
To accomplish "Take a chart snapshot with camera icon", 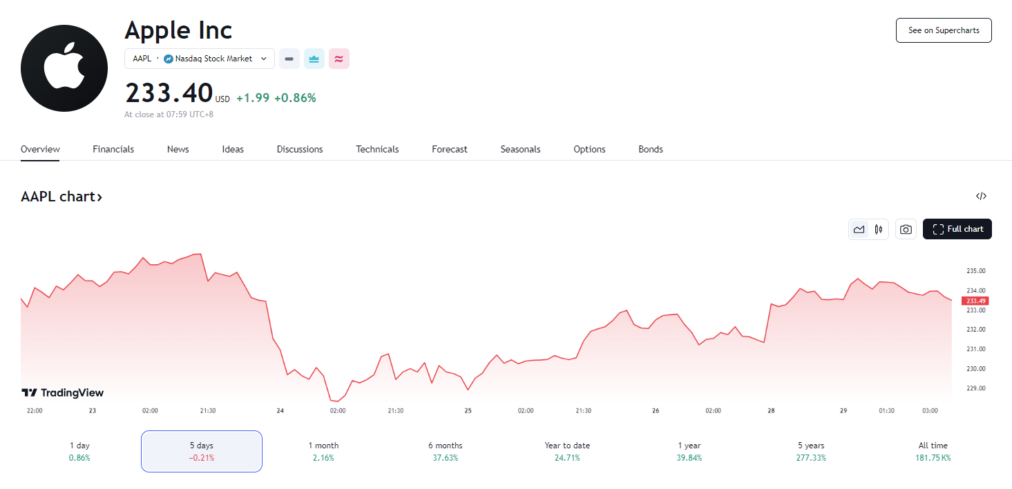I will click(x=906, y=229).
